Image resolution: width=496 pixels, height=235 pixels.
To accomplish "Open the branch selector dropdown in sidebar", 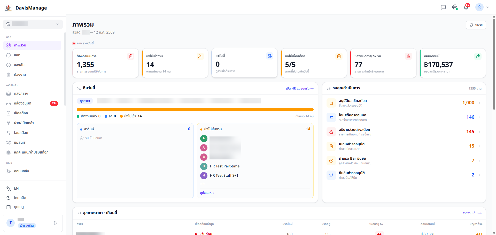I will pos(33,24).
